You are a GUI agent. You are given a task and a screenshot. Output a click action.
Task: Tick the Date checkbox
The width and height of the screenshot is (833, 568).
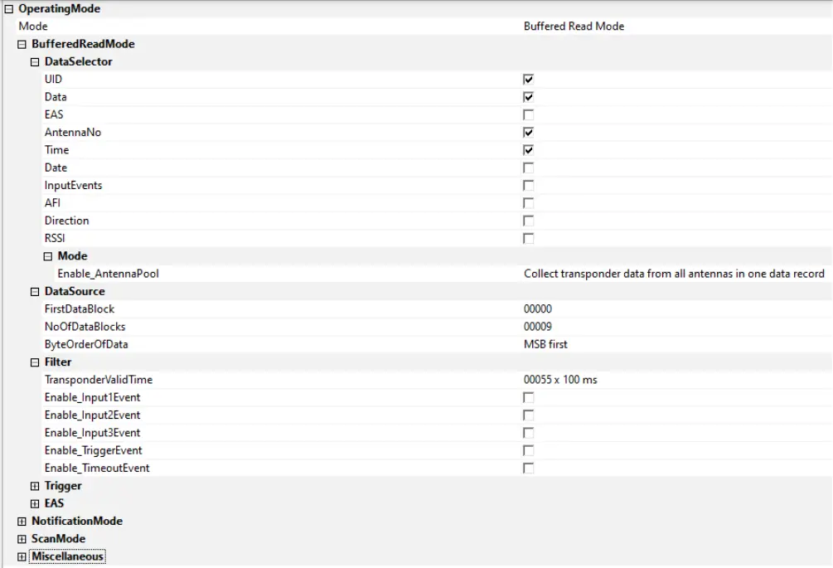click(528, 167)
